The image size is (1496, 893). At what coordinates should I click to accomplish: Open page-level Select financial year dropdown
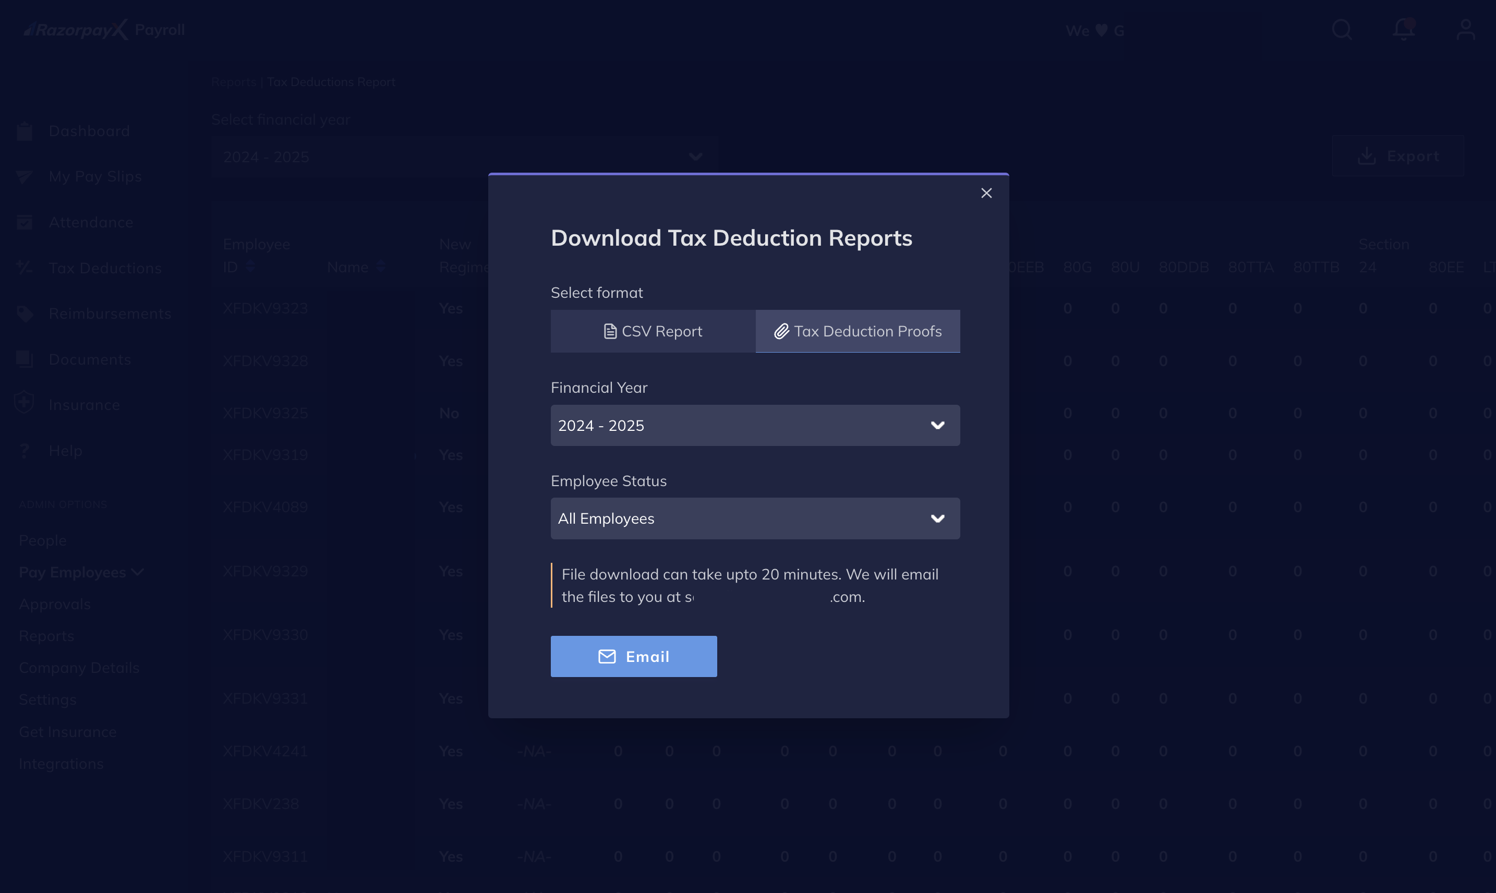[465, 156]
